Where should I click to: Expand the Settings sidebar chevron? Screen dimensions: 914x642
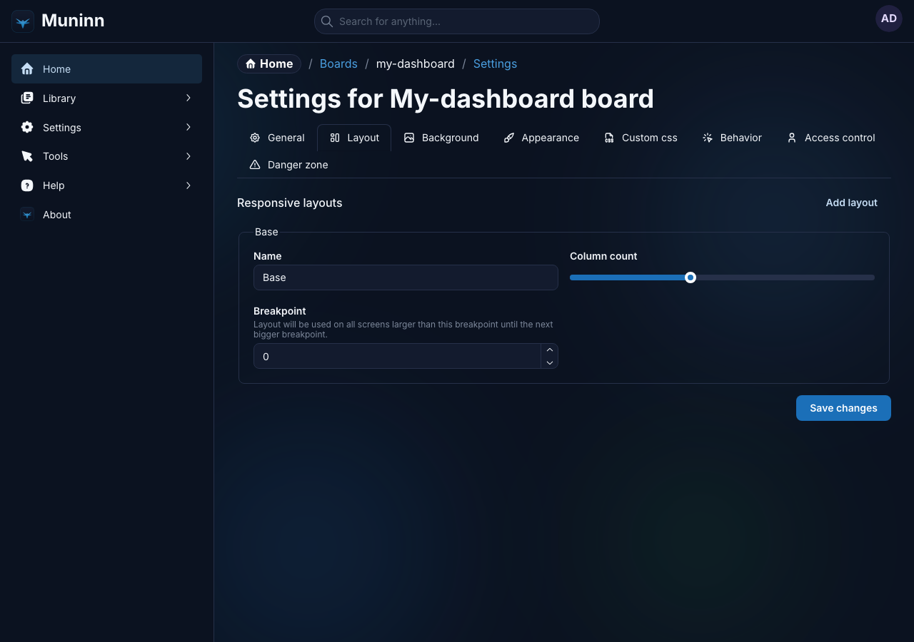[189, 127]
